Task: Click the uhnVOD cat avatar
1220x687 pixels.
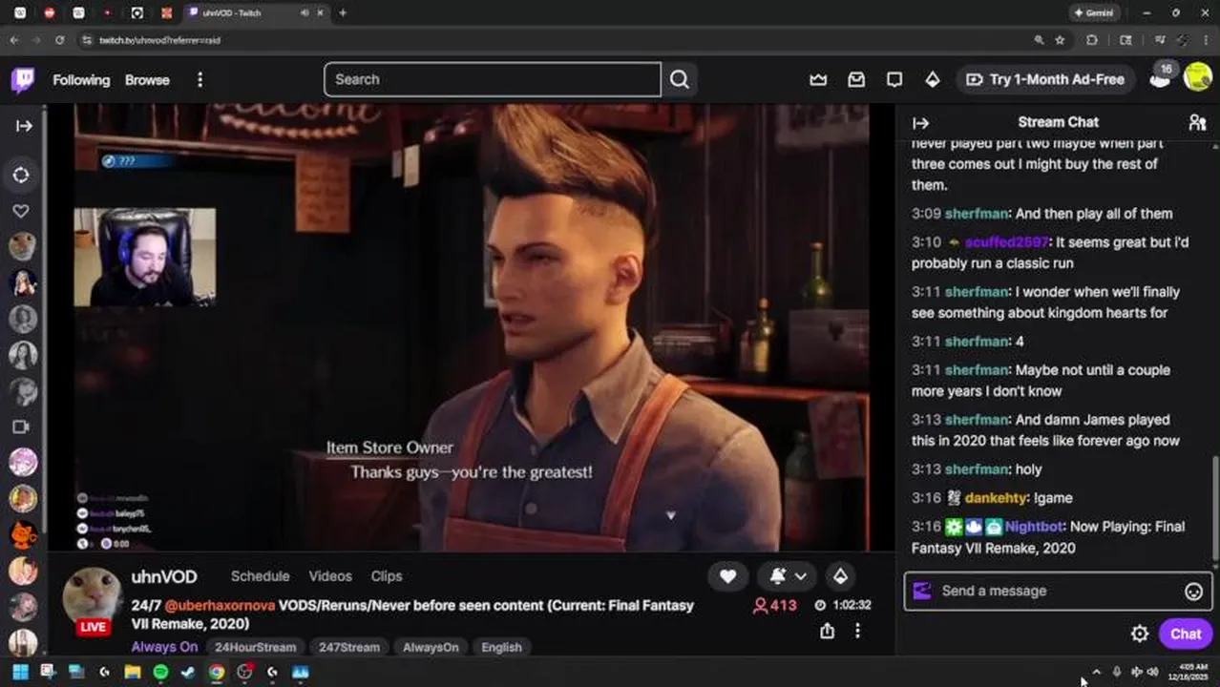Action: click(x=93, y=596)
